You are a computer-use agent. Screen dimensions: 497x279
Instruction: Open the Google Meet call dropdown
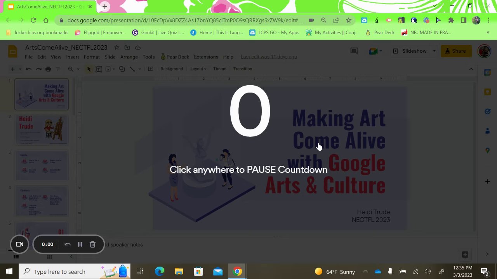click(x=375, y=51)
